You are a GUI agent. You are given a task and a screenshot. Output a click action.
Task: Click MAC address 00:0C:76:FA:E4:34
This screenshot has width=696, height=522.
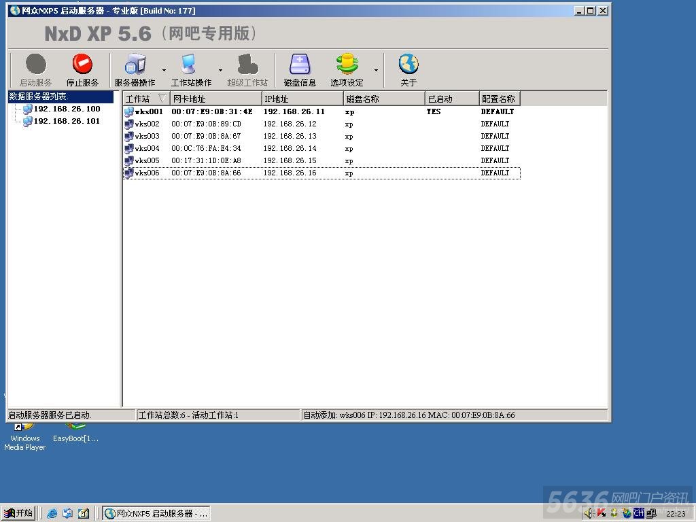(207, 148)
